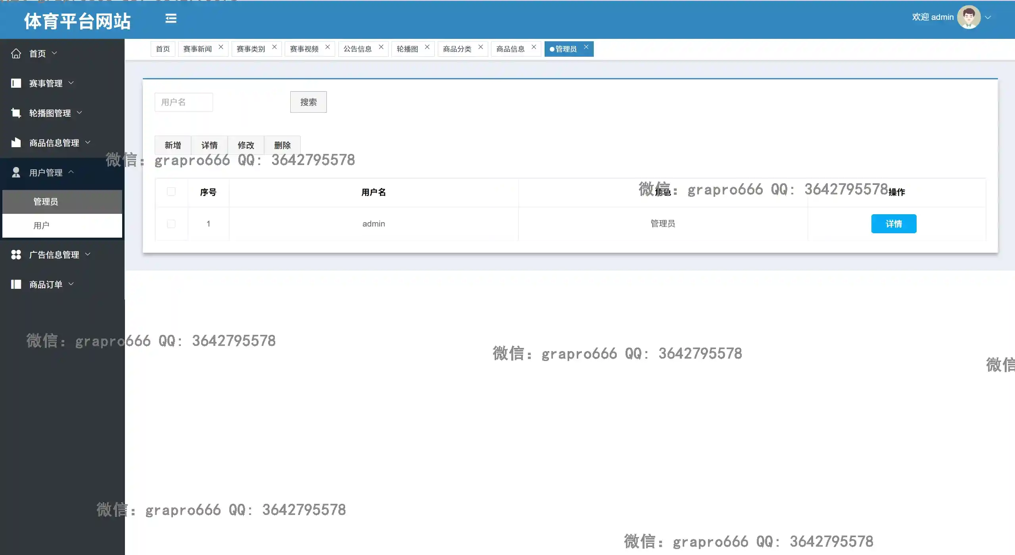Click the 用户管理 person icon
This screenshot has width=1015, height=555.
click(x=16, y=173)
